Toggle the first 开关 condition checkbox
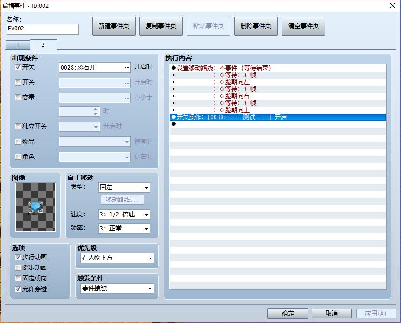This screenshot has height=323, width=401. click(x=18, y=67)
